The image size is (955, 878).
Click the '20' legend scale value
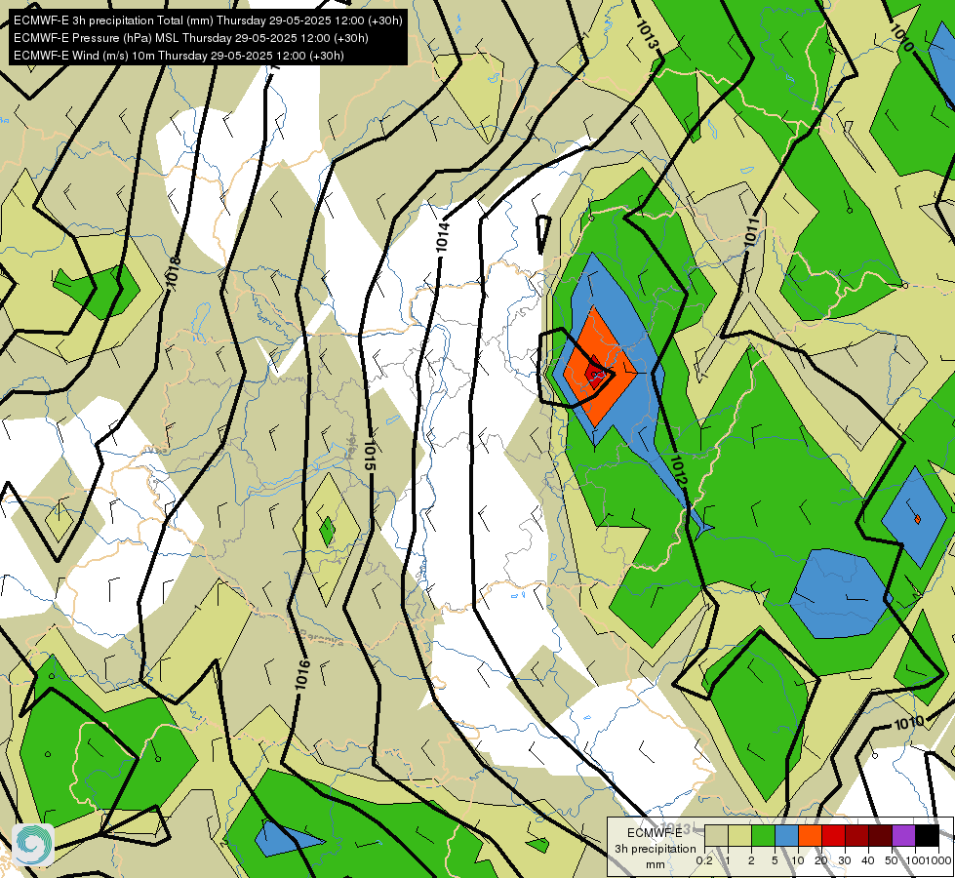click(821, 860)
